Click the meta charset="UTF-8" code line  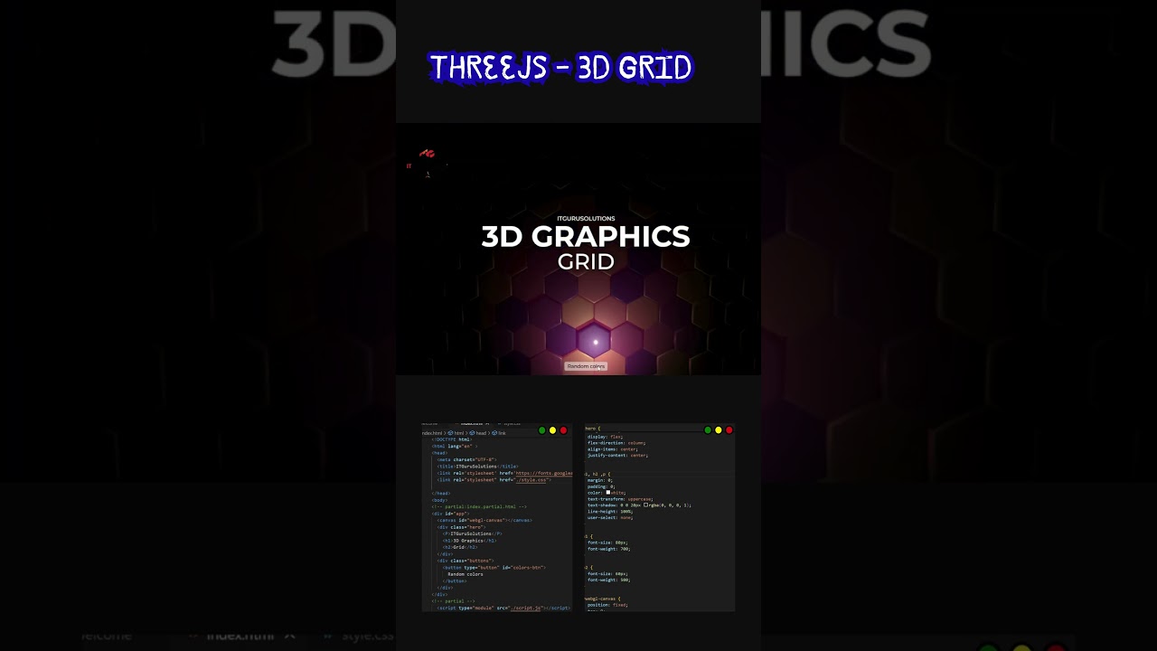[466, 459]
